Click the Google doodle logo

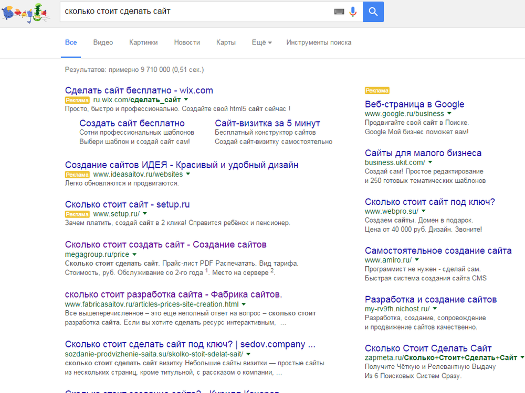click(x=26, y=13)
